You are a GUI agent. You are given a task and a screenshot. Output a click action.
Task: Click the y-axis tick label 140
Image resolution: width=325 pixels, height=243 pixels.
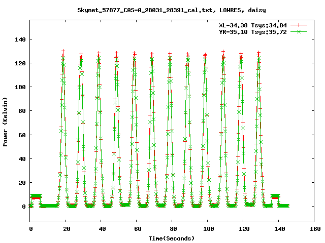(20, 39)
